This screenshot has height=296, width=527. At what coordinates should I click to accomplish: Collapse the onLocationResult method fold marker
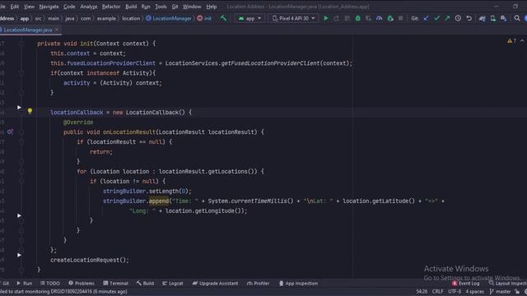click(x=21, y=132)
